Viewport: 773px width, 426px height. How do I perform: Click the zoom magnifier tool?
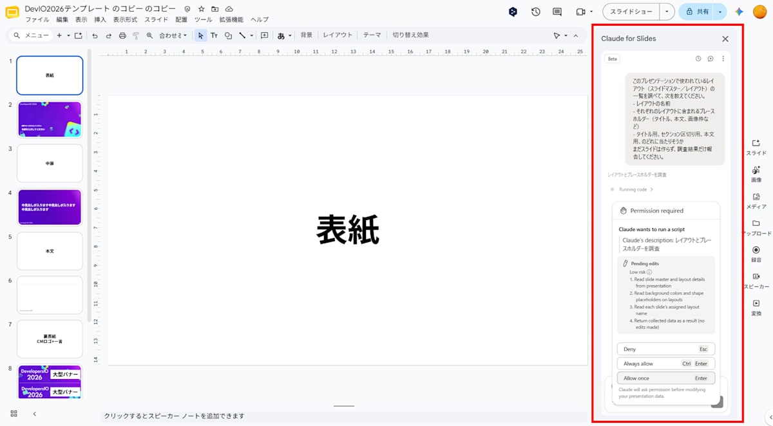tap(149, 35)
